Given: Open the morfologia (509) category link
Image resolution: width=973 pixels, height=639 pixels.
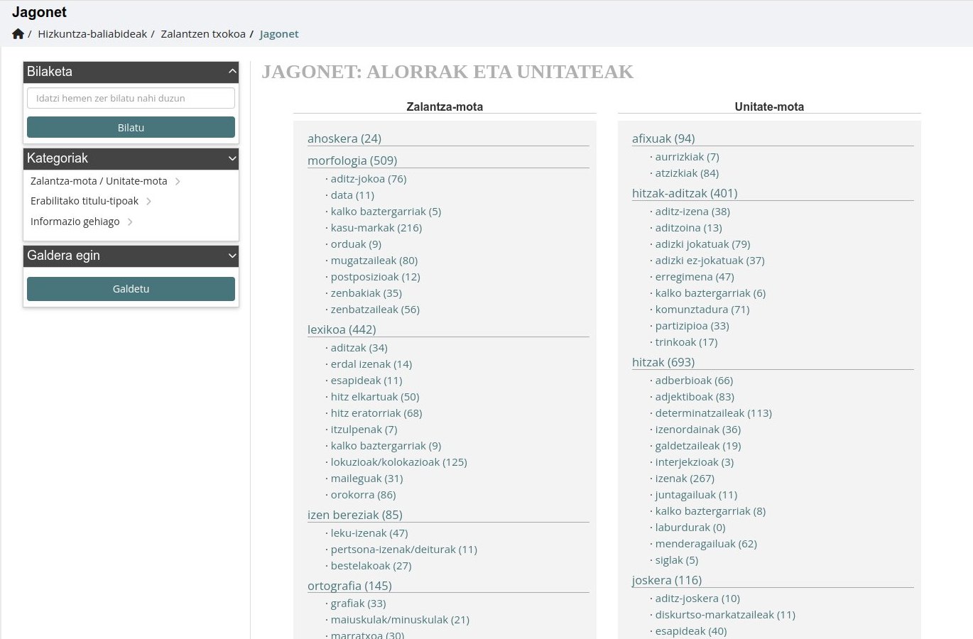Looking at the screenshot, I should pos(352,160).
